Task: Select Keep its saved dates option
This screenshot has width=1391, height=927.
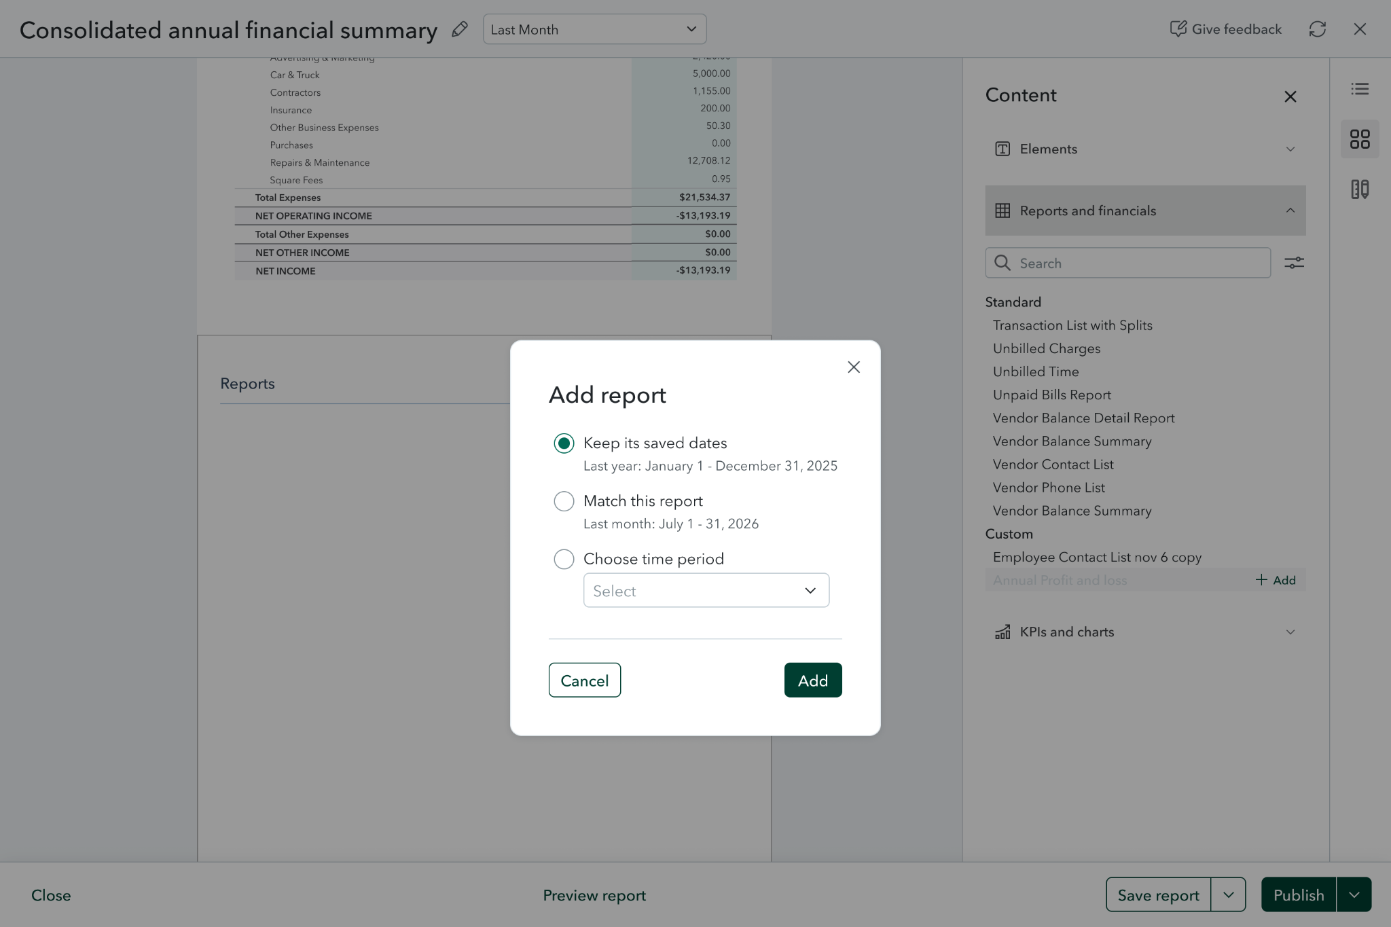Action: pos(564,443)
